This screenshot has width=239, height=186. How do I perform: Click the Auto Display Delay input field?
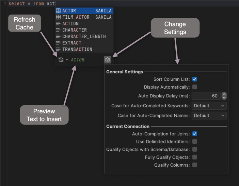206,96
